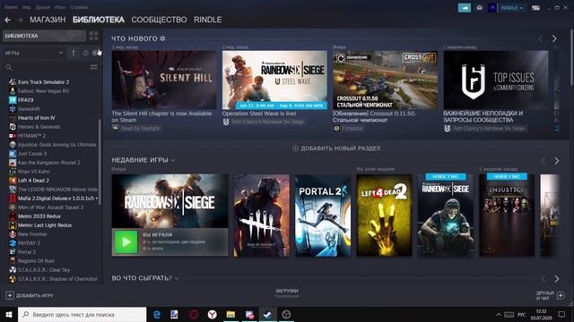Open the inbox envelope icon

pos(479,8)
